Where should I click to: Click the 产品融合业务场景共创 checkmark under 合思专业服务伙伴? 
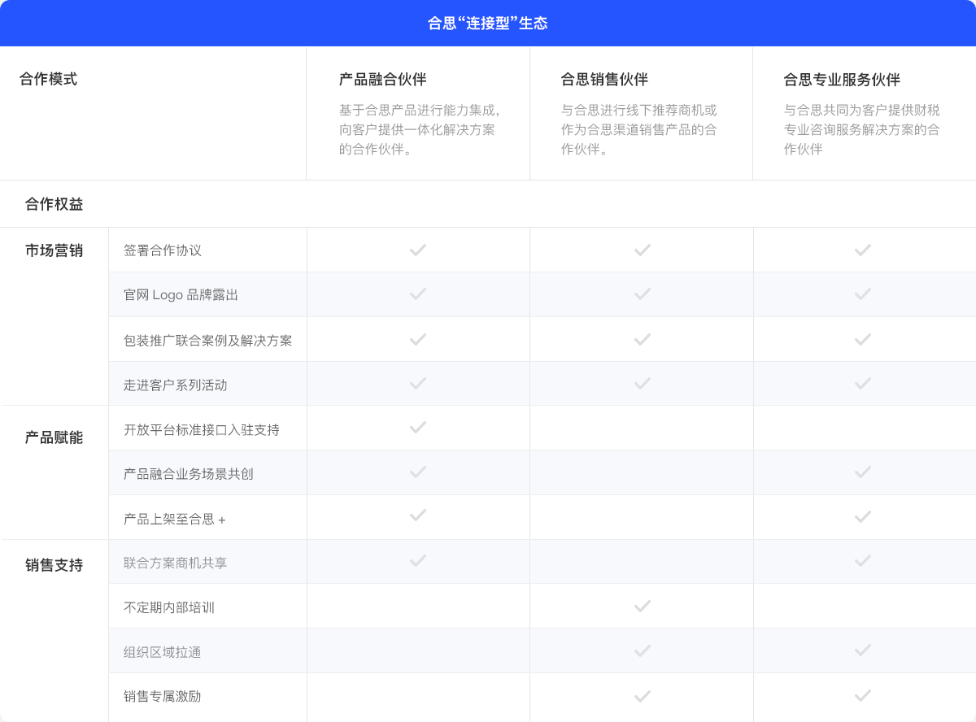coord(863,472)
